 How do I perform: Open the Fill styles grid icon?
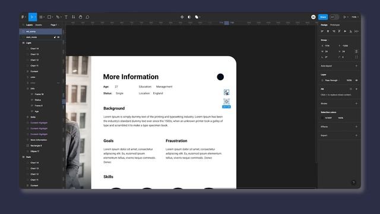click(x=351, y=89)
